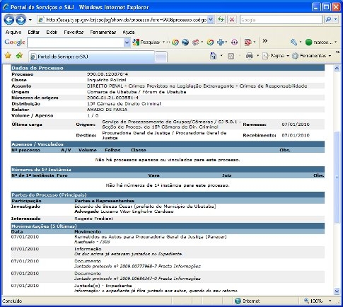Expand more Google toolbar buttons chevron

point(265,41)
